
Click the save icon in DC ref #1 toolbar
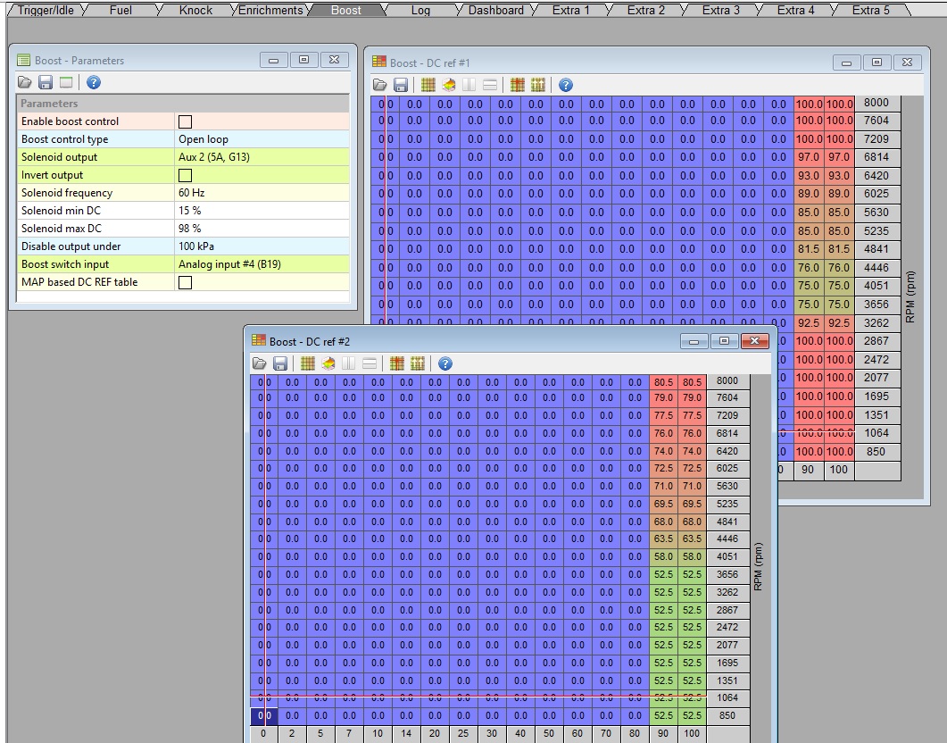tap(401, 85)
